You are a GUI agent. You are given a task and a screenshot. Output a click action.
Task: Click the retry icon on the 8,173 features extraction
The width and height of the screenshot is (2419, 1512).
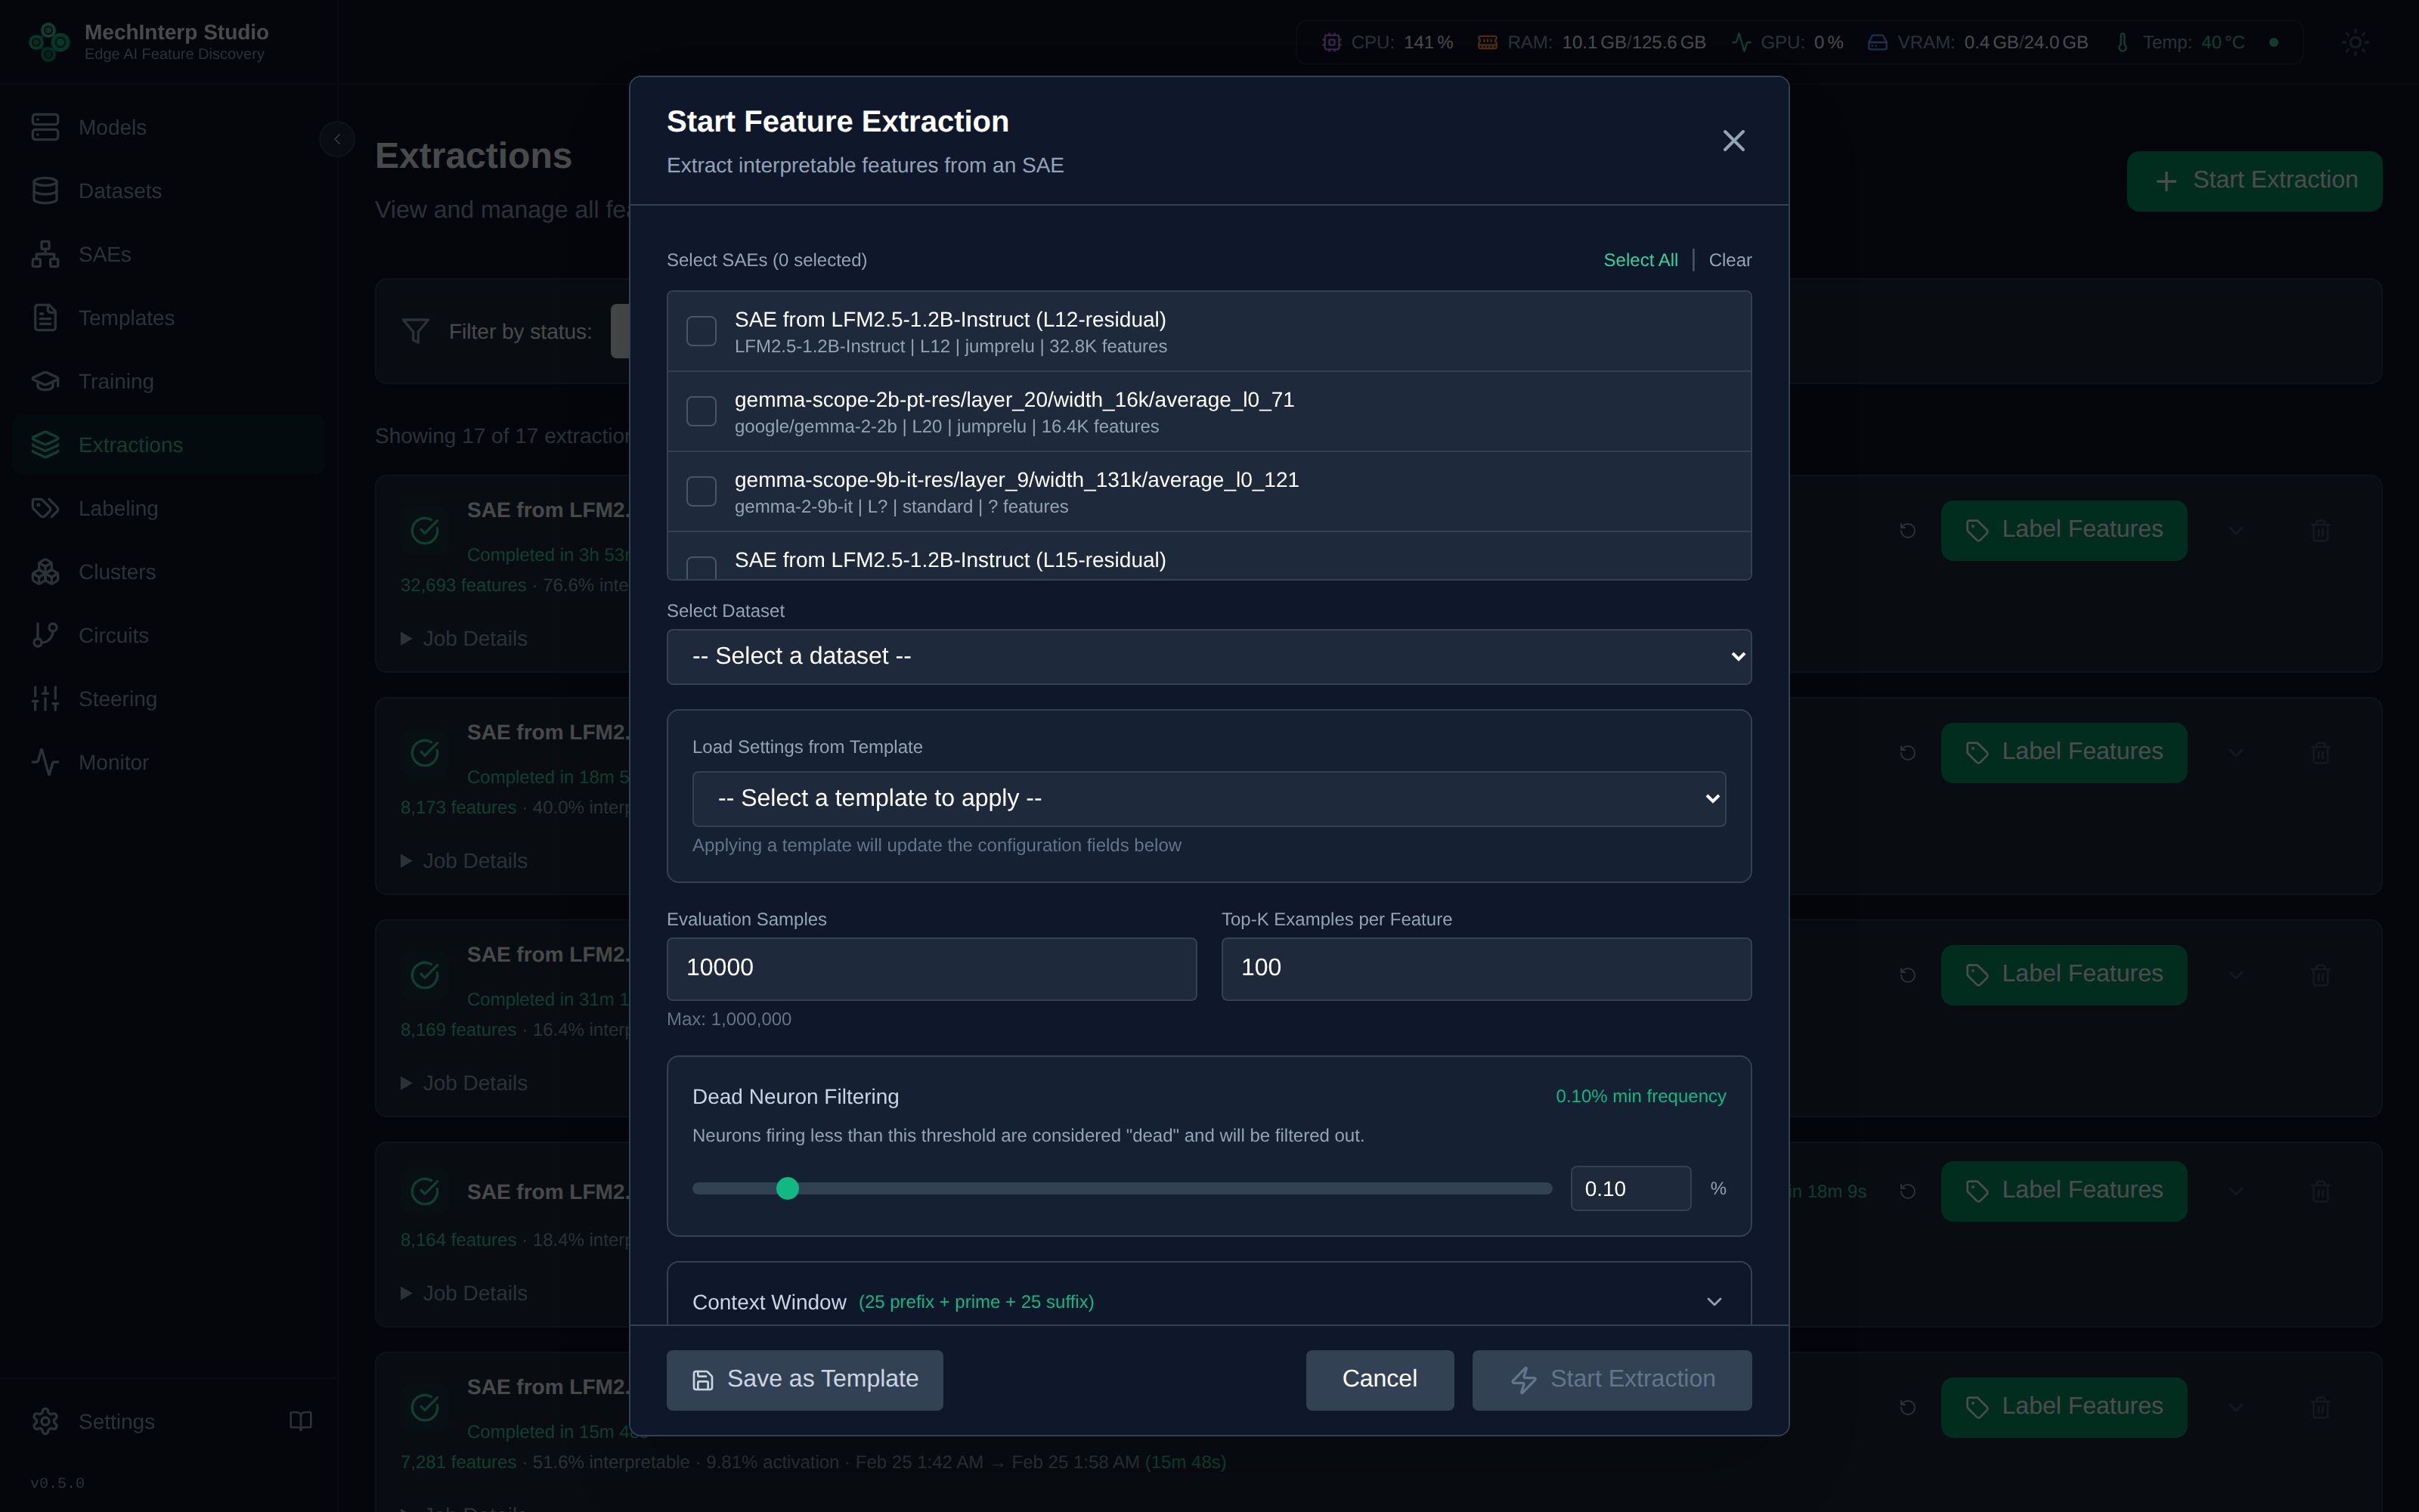click(1907, 753)
